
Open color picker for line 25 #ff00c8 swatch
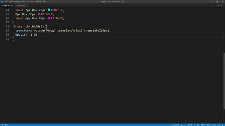click(x=39, y=14)
